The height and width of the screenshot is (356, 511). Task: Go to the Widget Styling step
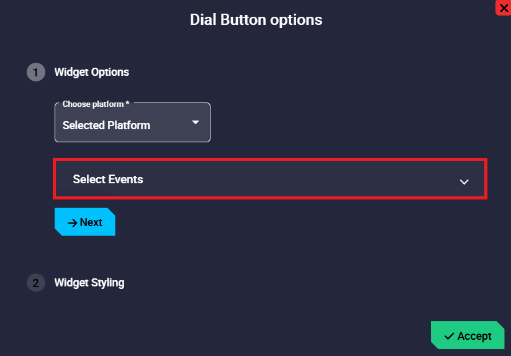tap(89, 283)
